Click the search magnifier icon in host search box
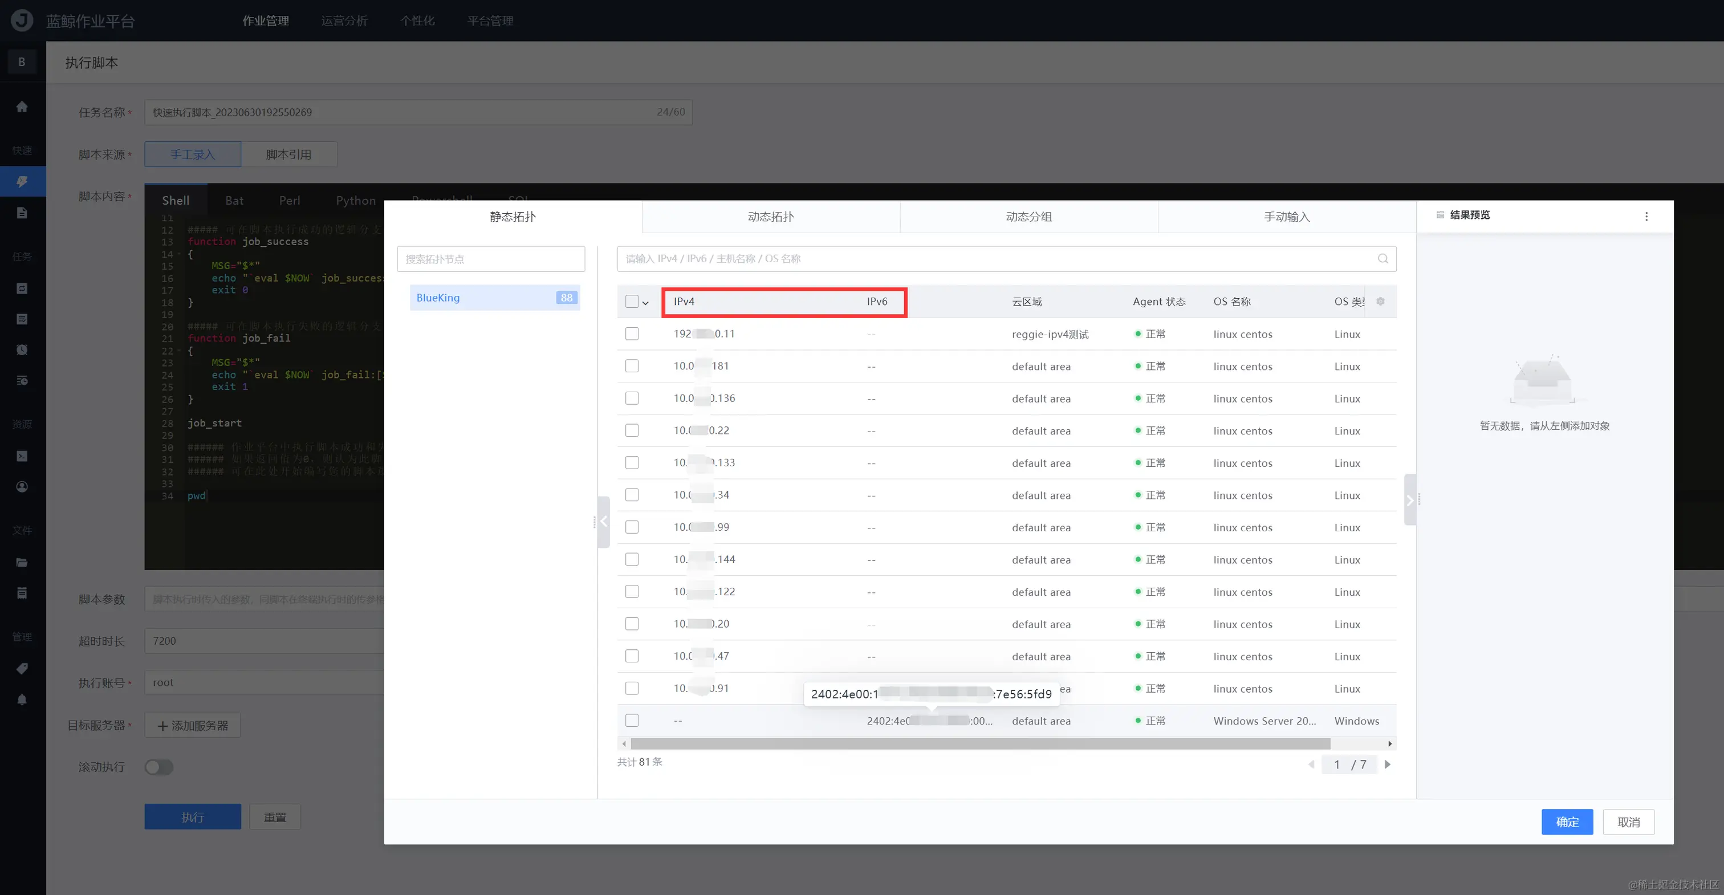 (1383, 258)
